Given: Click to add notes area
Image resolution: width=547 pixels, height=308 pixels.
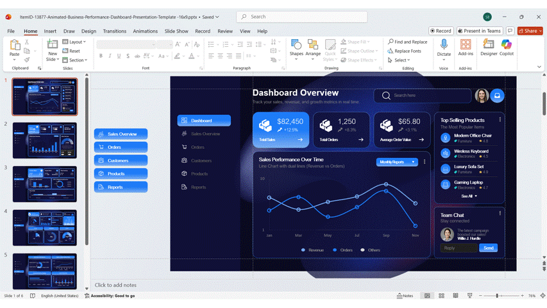Looking at the screenshot, I should (x=115, y=285).
